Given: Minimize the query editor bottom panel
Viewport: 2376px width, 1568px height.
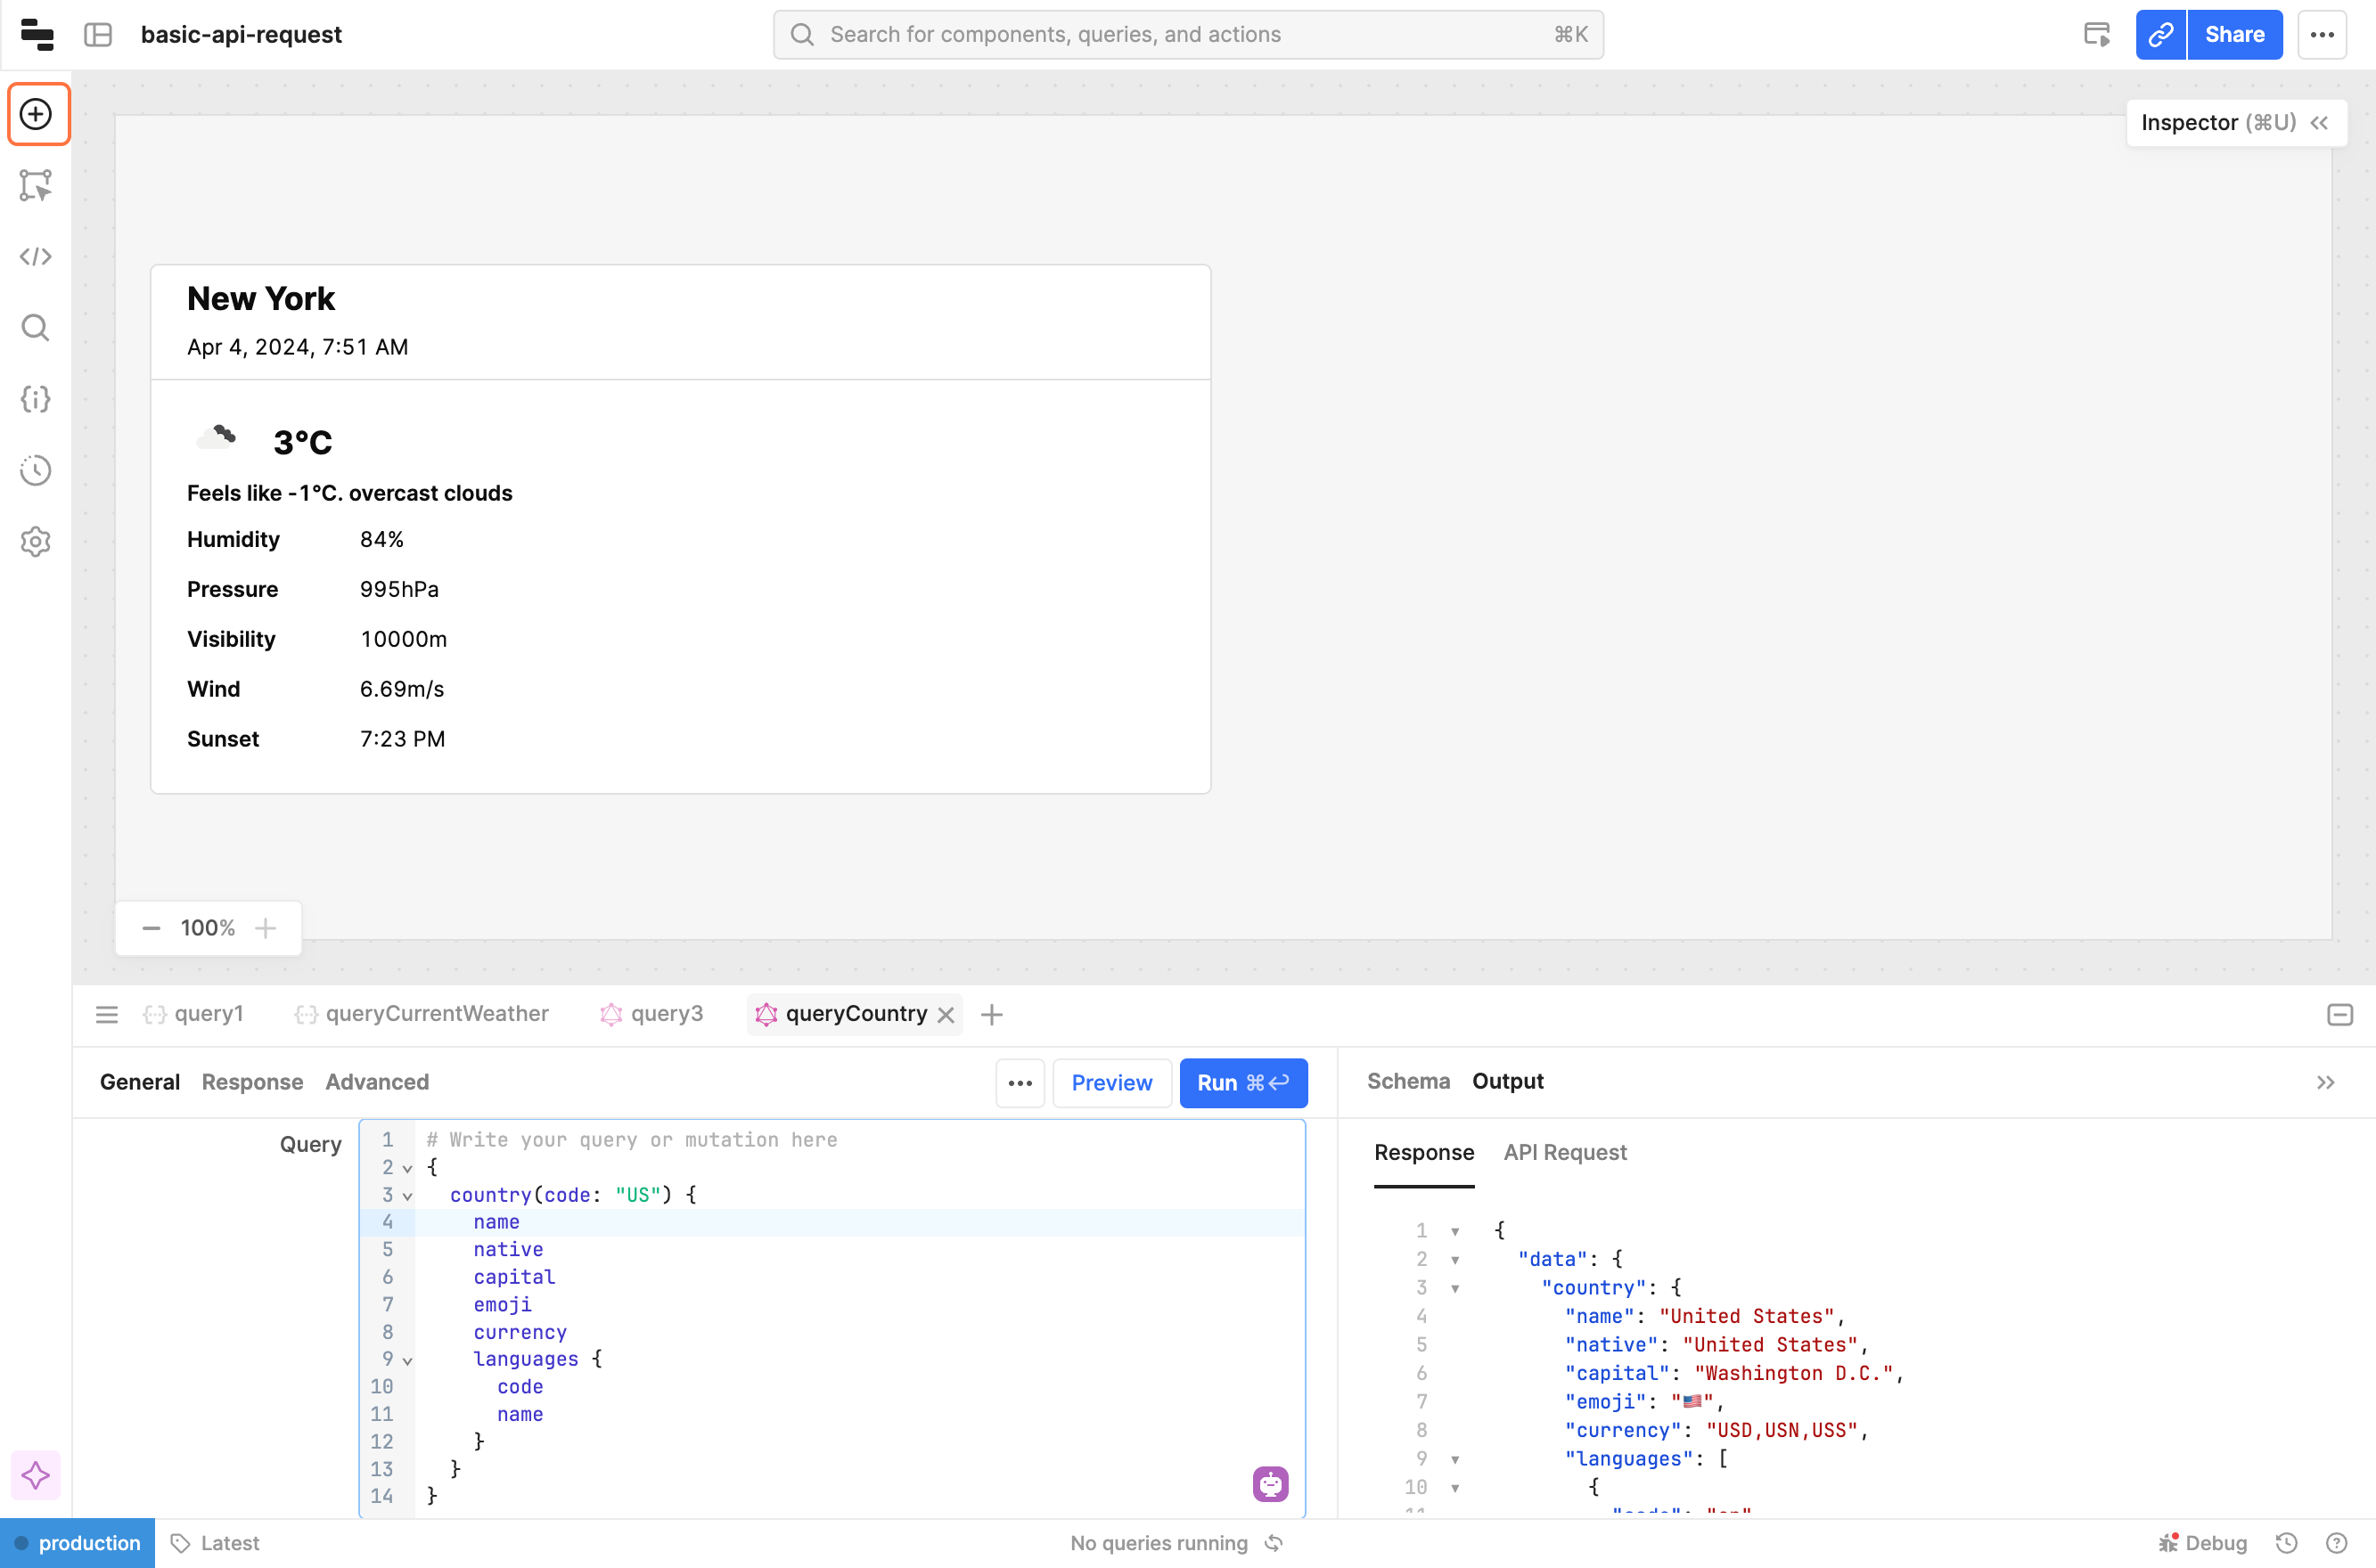Looking at the screenshot, I should click(2339, 1015).
